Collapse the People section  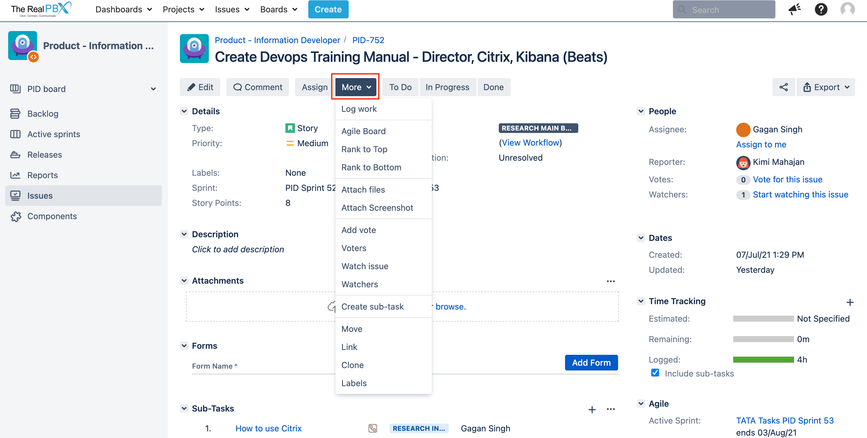tap(641, 112)
